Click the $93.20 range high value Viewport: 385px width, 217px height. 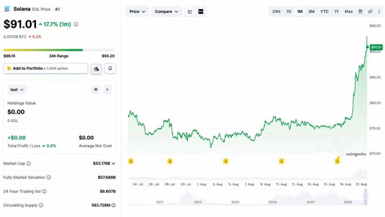click(x=108, y=56)
